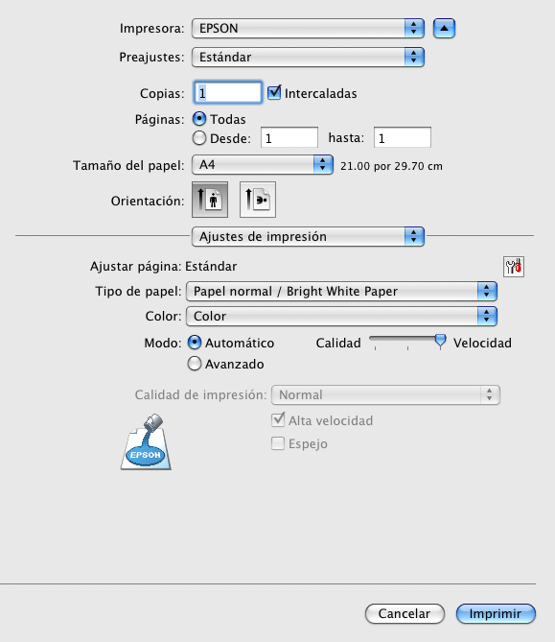Screen dimensions: 555x642
Task: Click the Cancelar button
Action: [405, 614]
